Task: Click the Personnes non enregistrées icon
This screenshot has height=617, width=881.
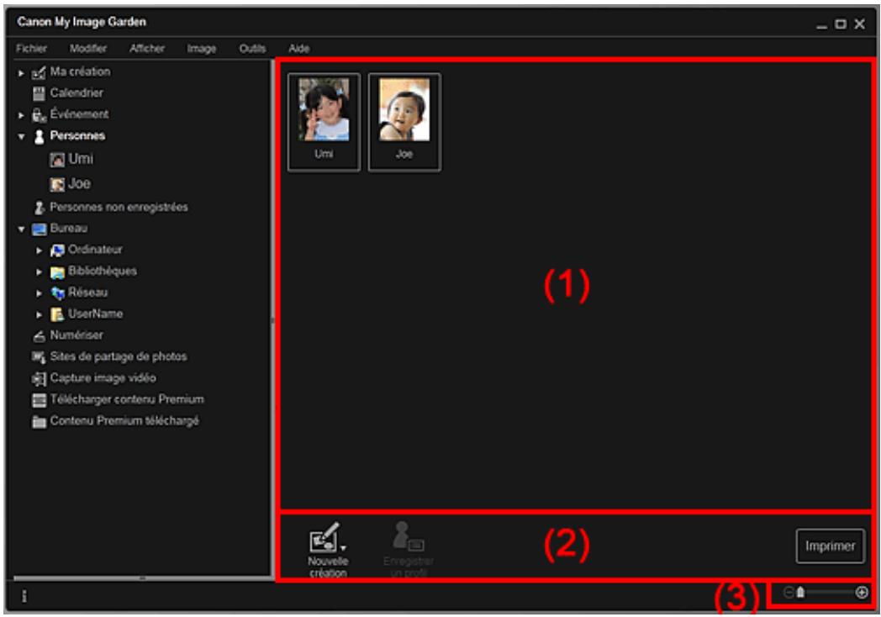Action: [x=39, y=208]
